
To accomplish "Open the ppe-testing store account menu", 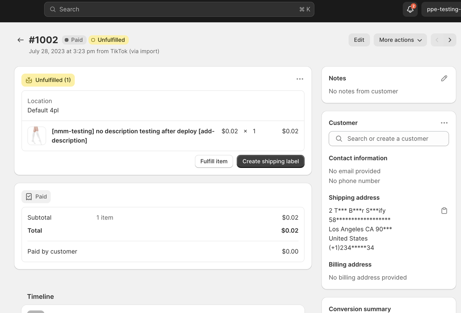I will pos(442,9).
